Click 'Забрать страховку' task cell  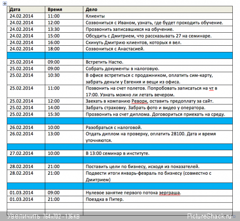(158, 108)
